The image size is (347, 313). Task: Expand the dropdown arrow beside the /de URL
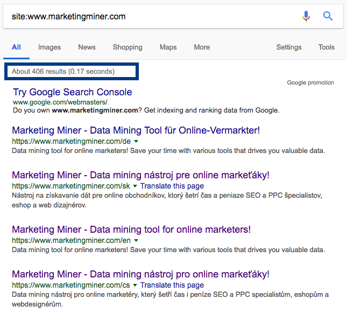(136, 141)
